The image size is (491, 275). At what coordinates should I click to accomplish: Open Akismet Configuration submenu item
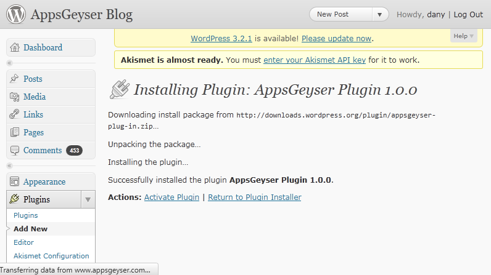tap(51, 256)
